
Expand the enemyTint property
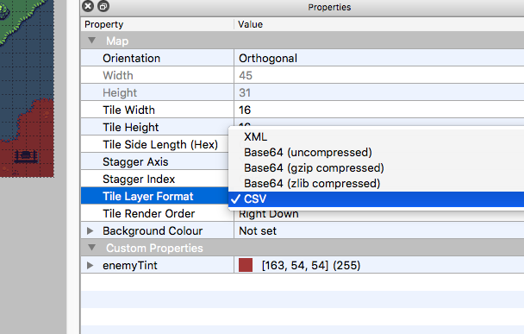click(90, 266)
